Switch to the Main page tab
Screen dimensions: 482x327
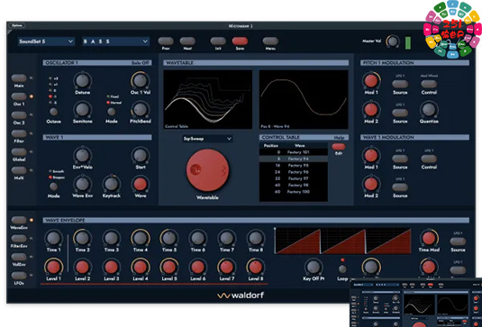pyautogui.click(x=19, y=78)
